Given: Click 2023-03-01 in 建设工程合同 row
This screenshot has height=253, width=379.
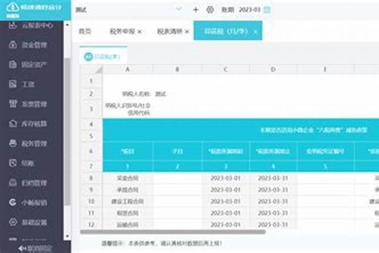Looking at the screenshot, I should pos(225,201).
